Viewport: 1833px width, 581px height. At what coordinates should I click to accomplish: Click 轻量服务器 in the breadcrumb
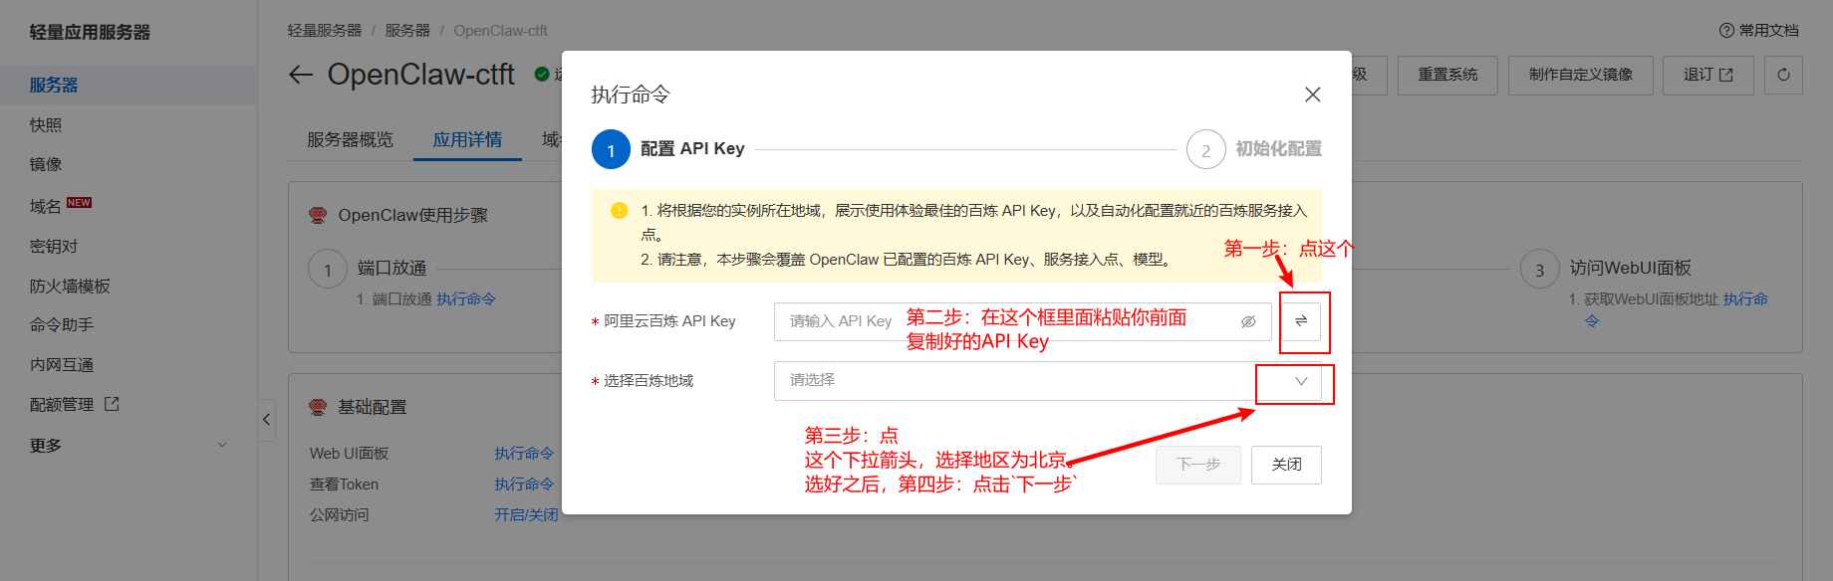(x=325, y=31)
